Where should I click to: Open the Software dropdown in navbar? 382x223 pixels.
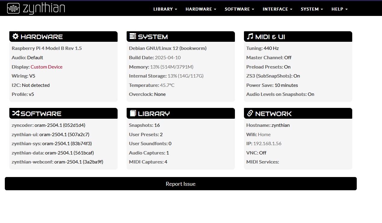[239, 9]
